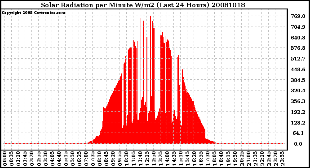Click the x-axis time label 22:45

coord(269,159)
